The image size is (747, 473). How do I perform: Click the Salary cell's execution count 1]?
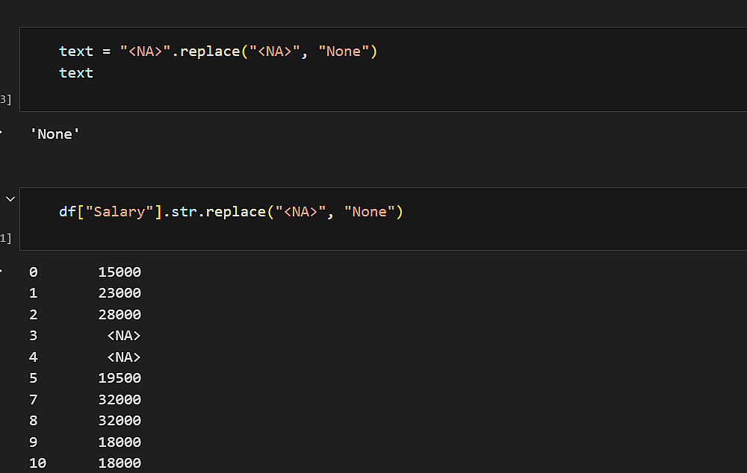pos(5,238)
